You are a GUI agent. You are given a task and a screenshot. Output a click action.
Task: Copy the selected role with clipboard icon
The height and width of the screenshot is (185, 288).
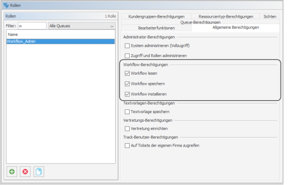[x=39, y=172]
